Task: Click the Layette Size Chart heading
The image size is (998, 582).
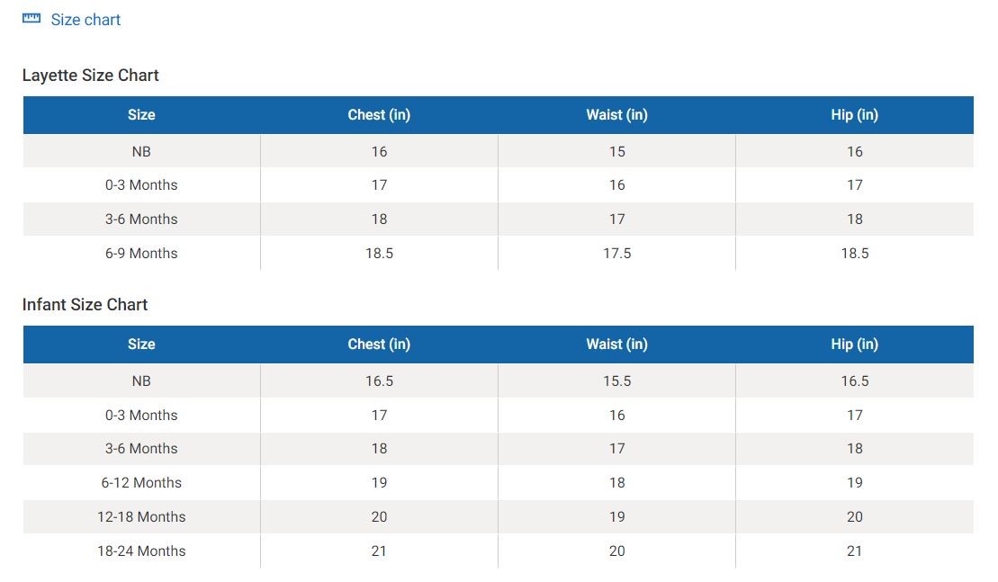Action: [90, 76]
